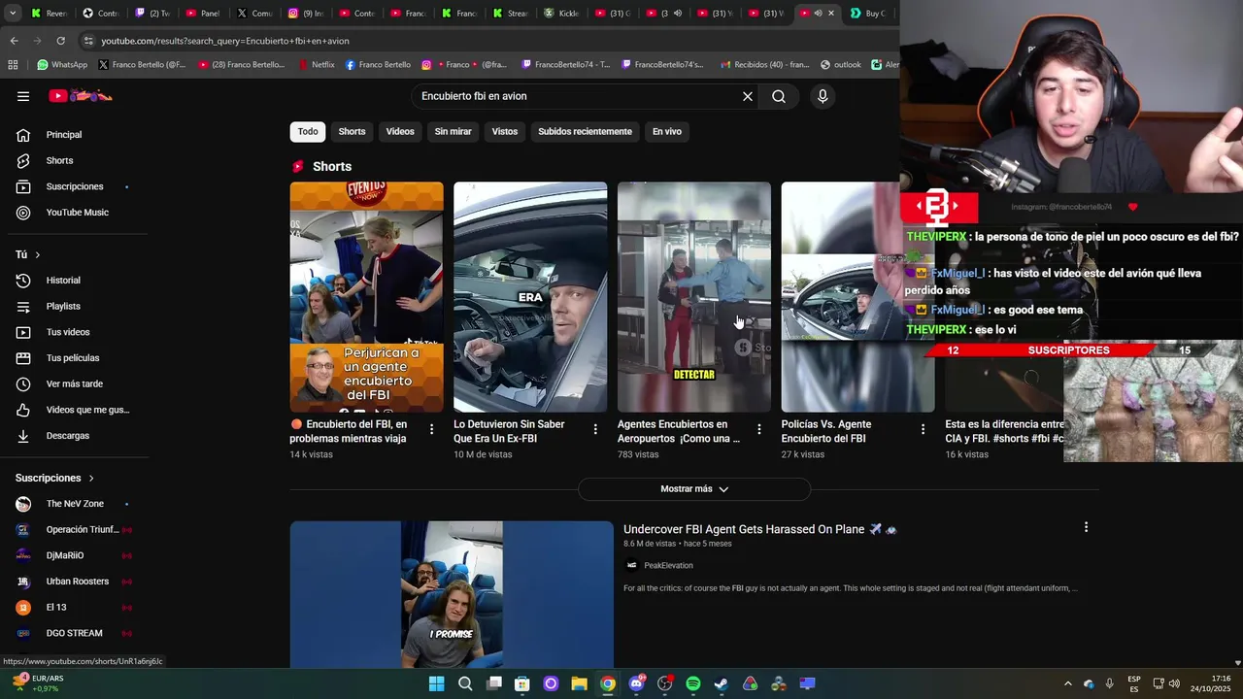The height and width of the screenshot is (699, 1243).
Task: Reload the page in Chrome
Action: click(60, 41)
